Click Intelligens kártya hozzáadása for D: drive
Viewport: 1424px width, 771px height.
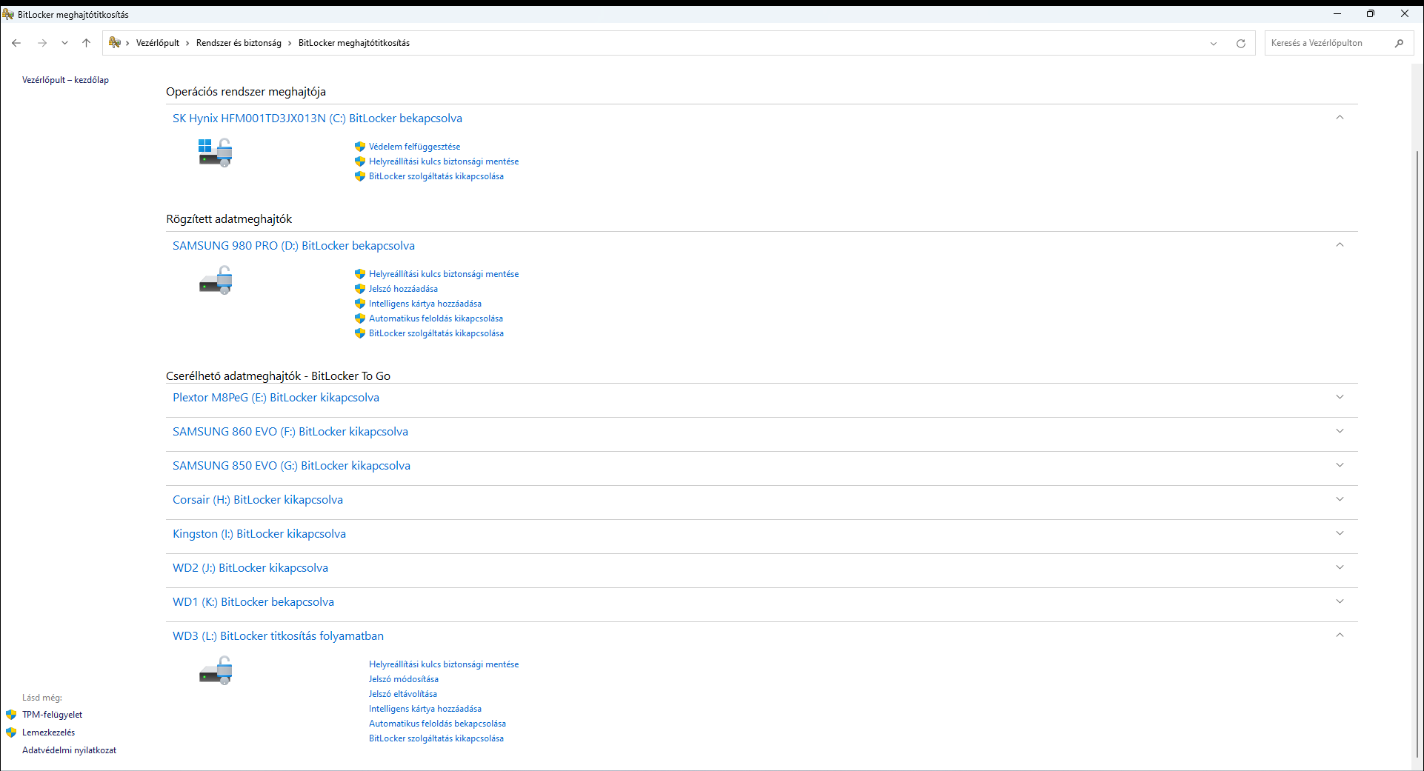(x=425, y=304)
